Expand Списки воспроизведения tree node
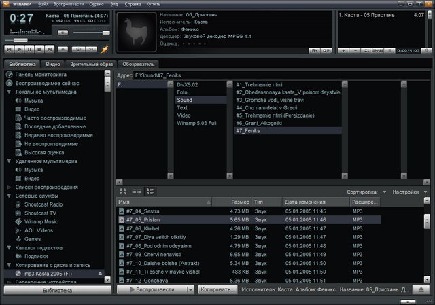 coord(9,187)
